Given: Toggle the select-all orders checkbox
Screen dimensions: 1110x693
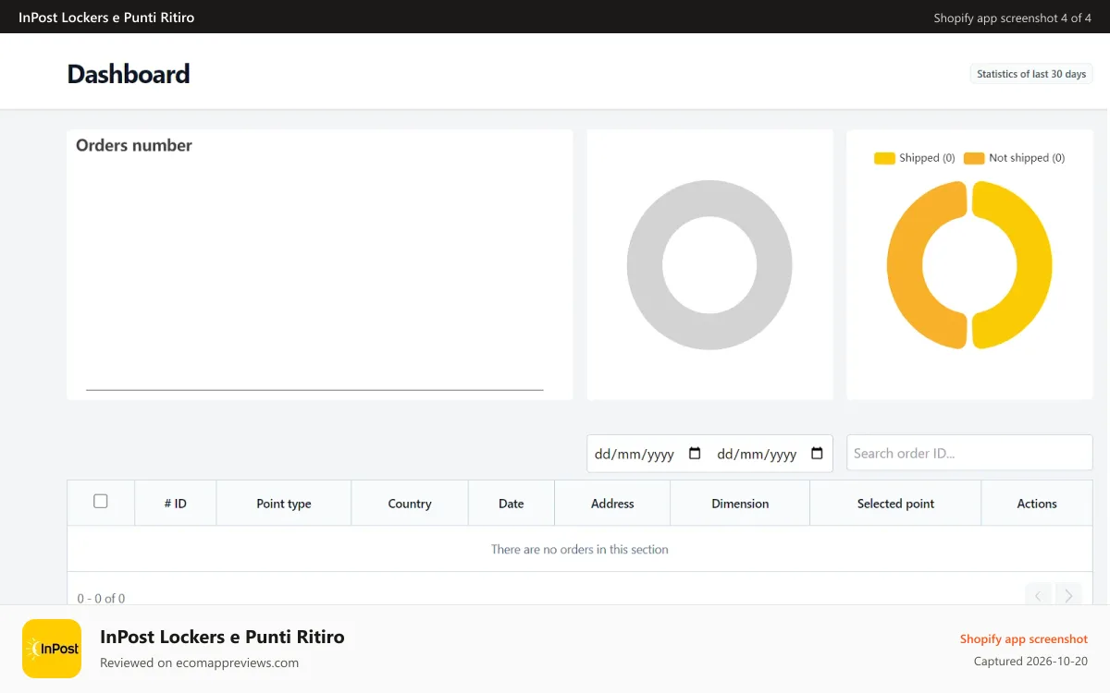Looking at the screenshot, I should pyautogui.click(x=101, y=501).
